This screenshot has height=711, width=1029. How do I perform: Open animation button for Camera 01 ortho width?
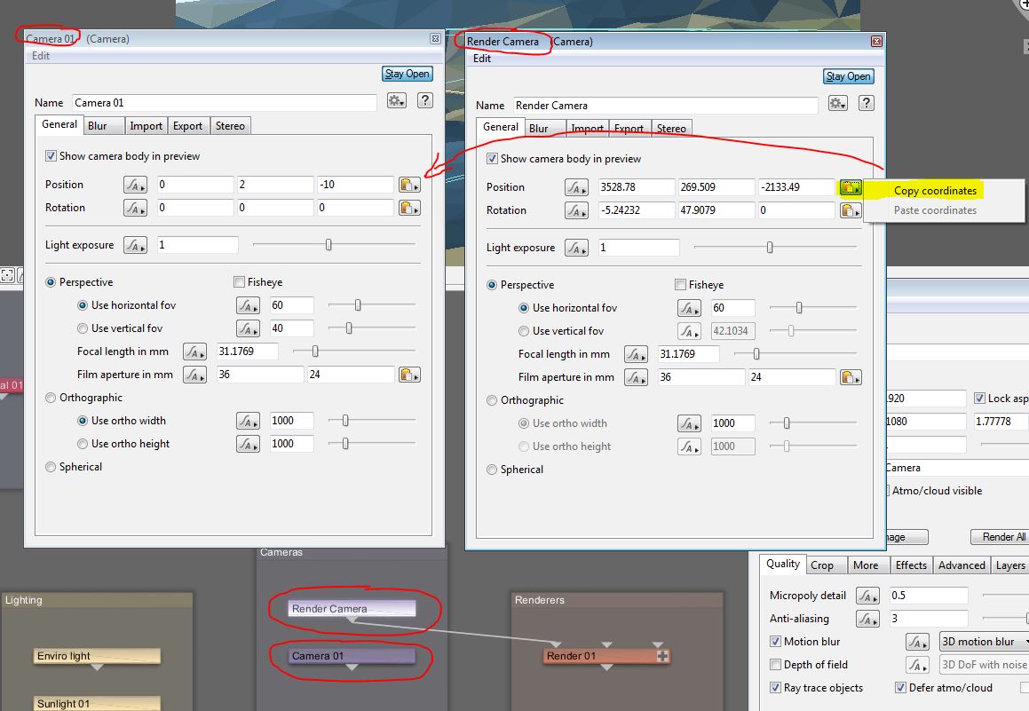point(248,421)
